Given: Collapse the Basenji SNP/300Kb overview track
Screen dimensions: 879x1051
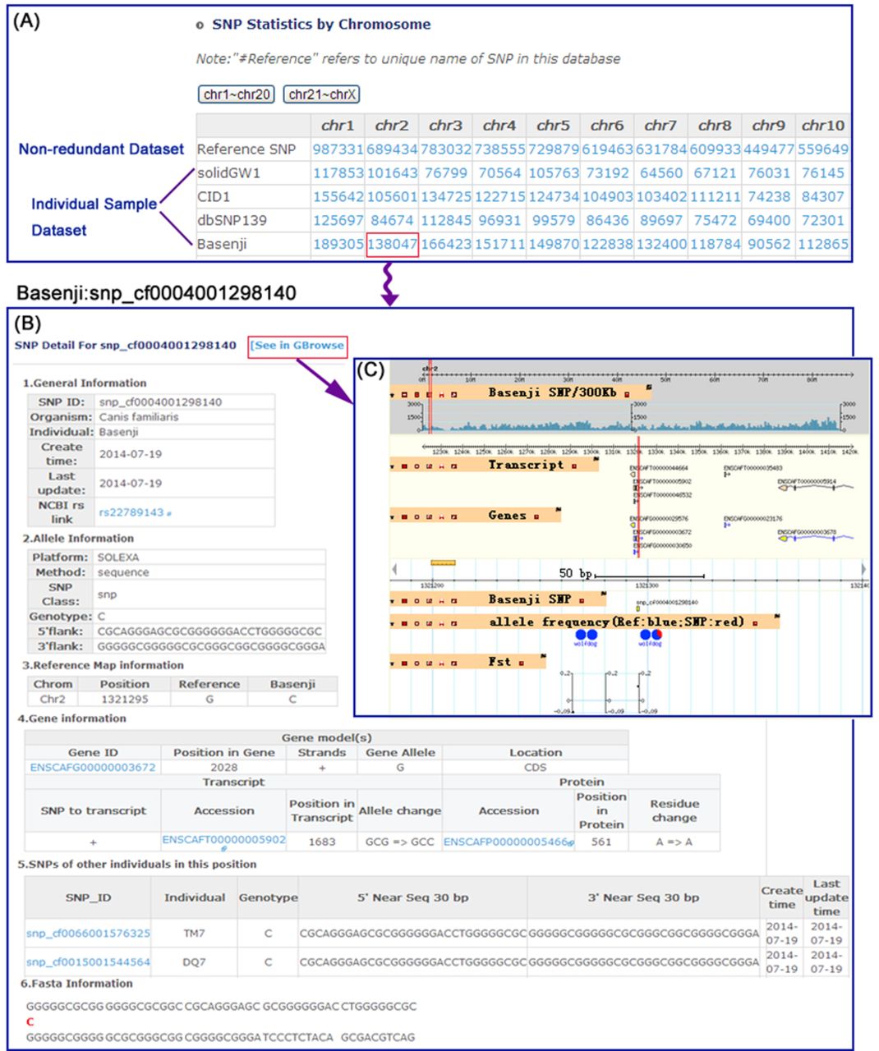Looking at the screenshot, I should [x=393, y=395].
